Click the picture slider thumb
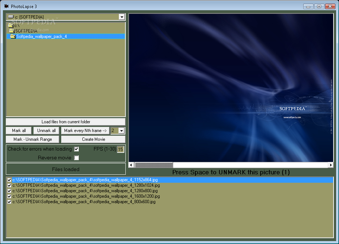Viewport: 339px width, 244px height. click(154, 165)
